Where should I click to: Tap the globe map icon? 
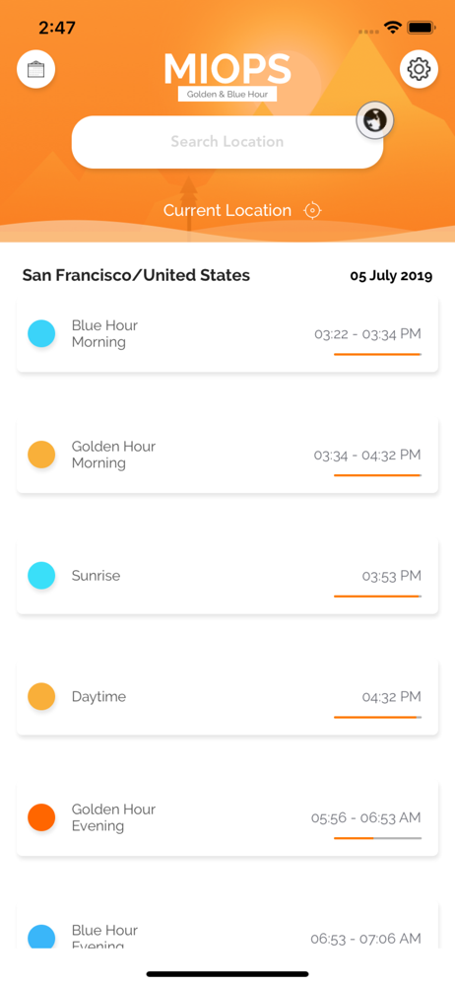375,120
